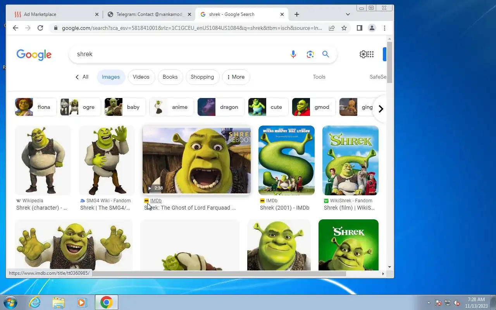Show hidden tray icons arrow
496x310 pixels.
pos(429,303)
